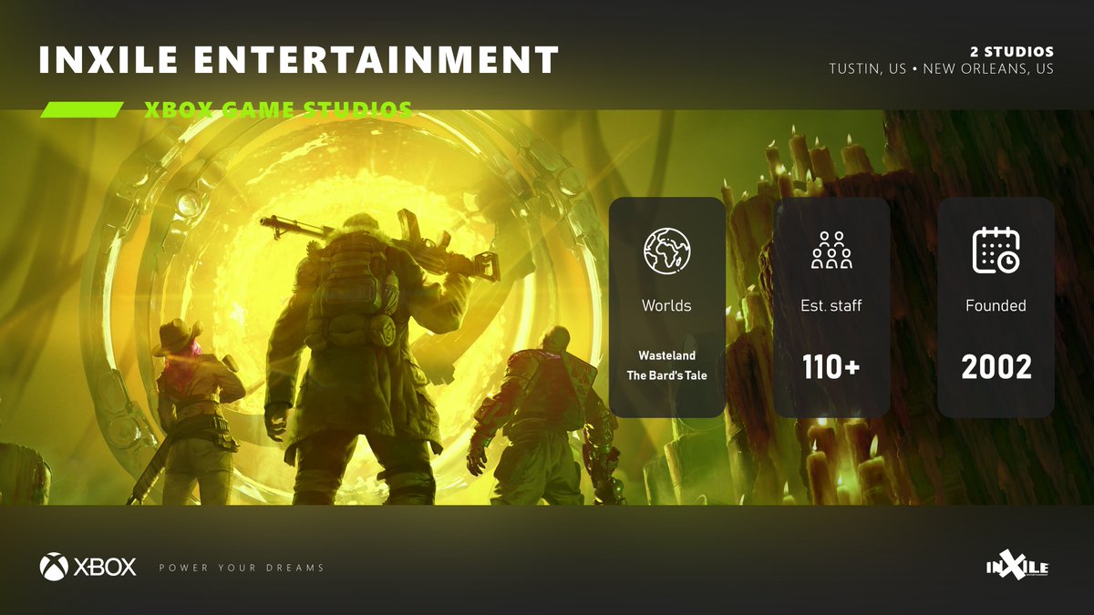Click the inXile Entertainment logo in the footer
Image resolution: width=1094 pixels, height=615 pixels.
[x=1017, y=566]
